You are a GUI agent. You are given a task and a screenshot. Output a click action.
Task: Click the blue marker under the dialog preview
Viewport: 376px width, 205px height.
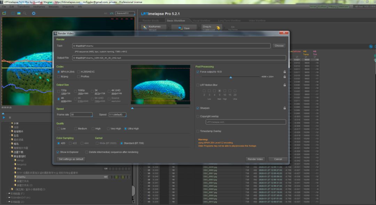pos(132,108)
